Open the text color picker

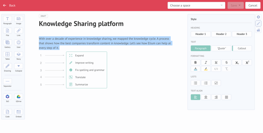(195, 69)
